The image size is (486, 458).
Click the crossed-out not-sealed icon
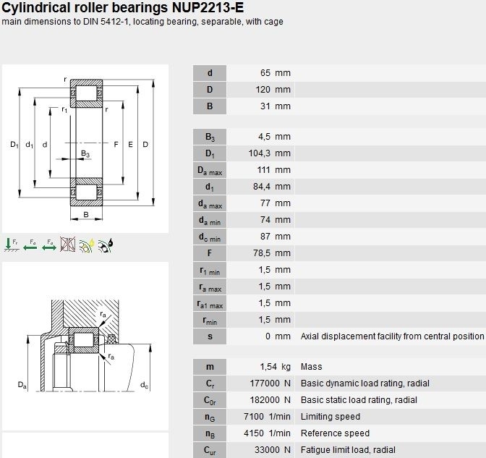coord(68,245)
